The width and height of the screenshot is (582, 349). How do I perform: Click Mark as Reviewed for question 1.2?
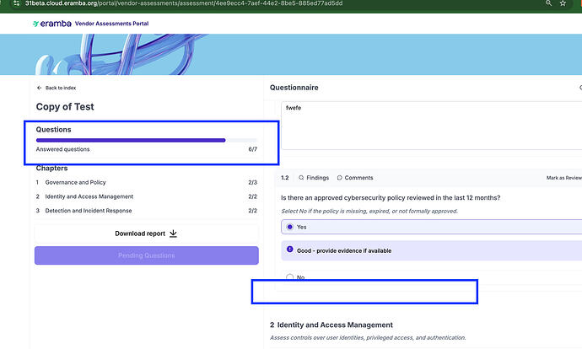tap(564, 178)
